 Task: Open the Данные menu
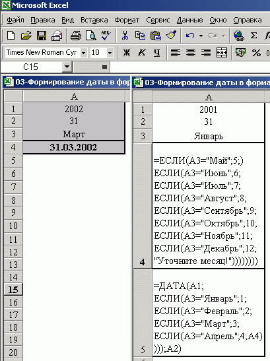point(190,20)
